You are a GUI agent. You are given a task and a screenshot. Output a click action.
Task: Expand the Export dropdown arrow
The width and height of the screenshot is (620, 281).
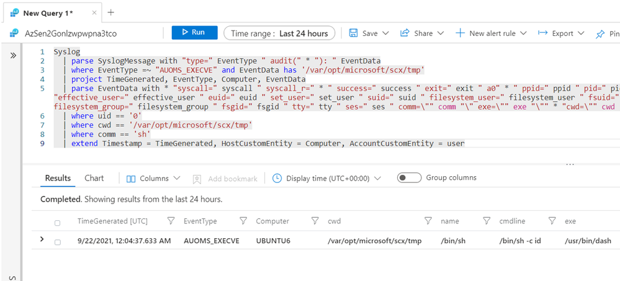581,33
